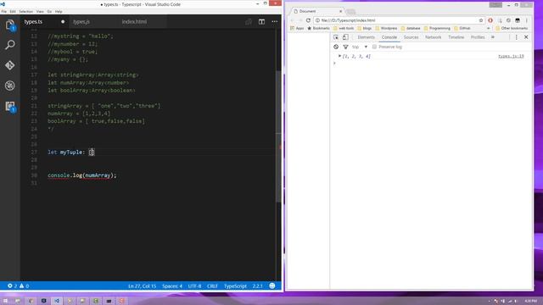Open the web tools bookmark folder
The image size is (543, 305).
click(344, 28)
